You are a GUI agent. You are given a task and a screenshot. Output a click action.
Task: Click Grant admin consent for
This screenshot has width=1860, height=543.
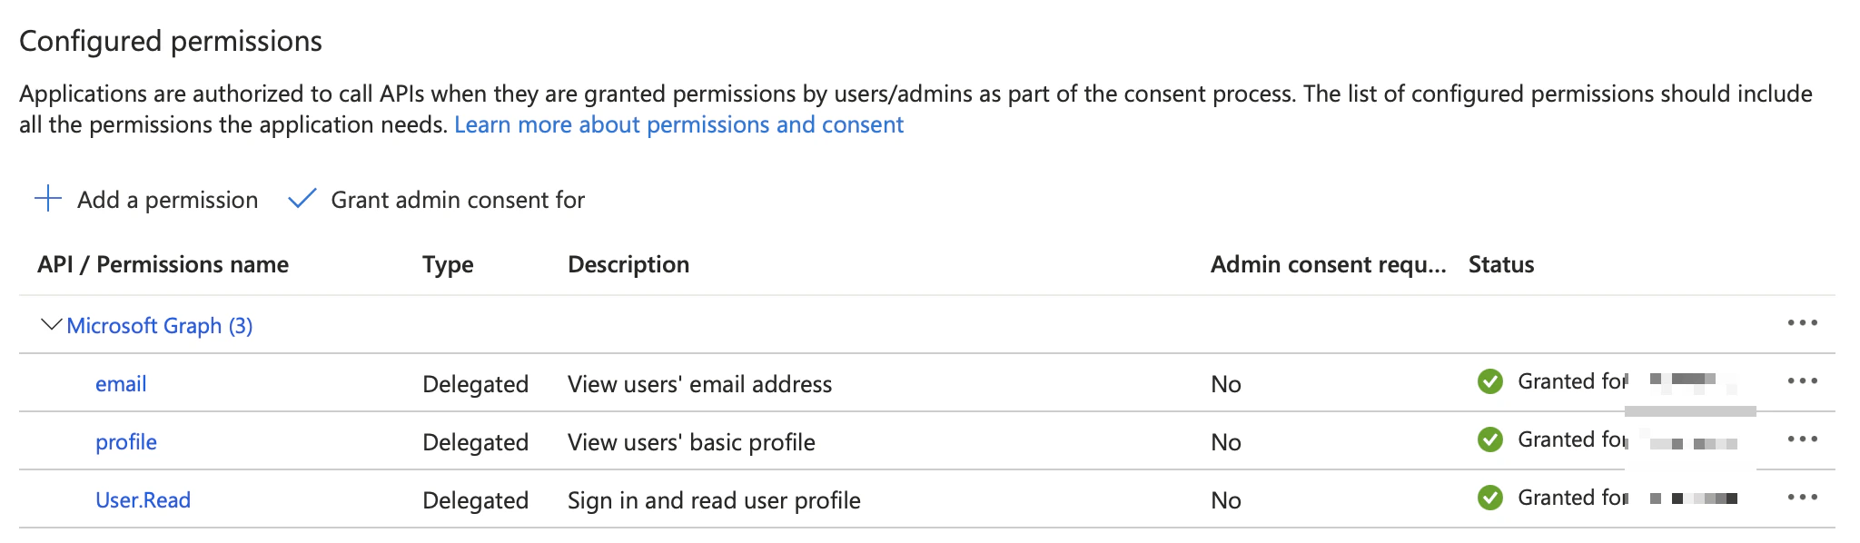pyautogui.click(x=458, y=199)
